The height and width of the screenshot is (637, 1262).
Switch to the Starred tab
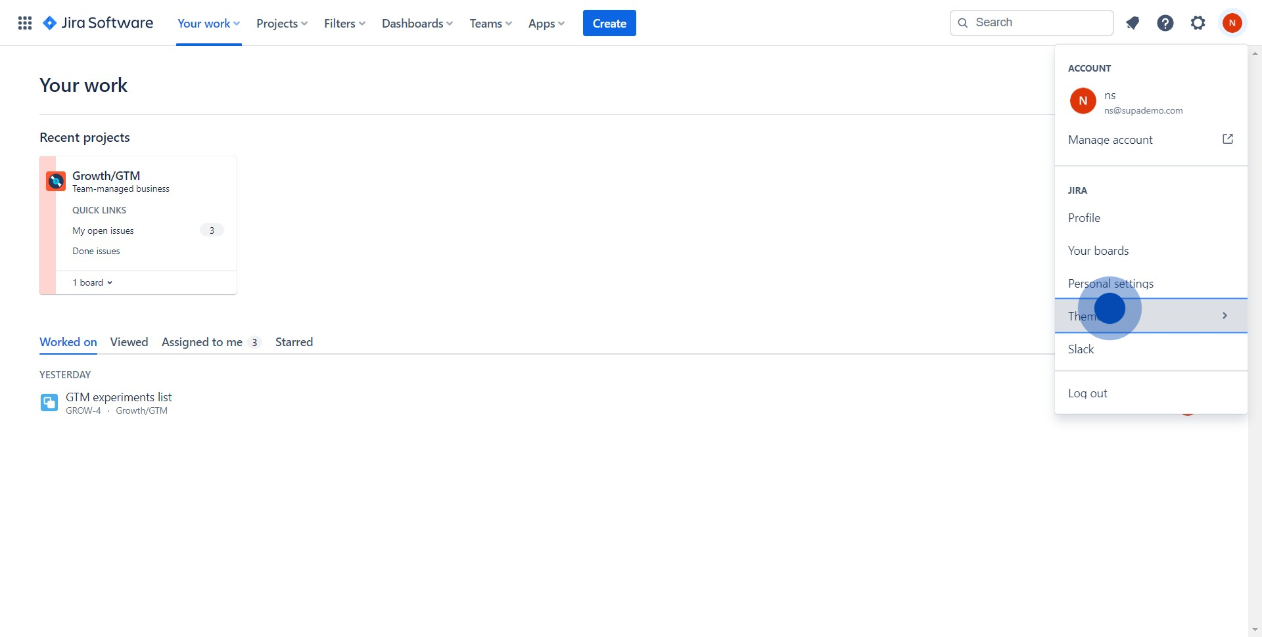point(294,342)
